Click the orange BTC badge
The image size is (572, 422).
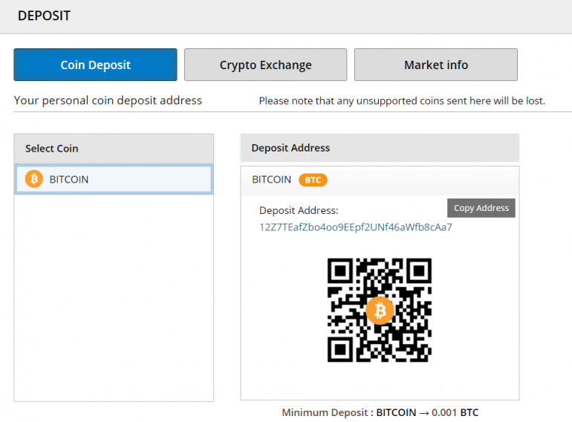coord(313,180)
